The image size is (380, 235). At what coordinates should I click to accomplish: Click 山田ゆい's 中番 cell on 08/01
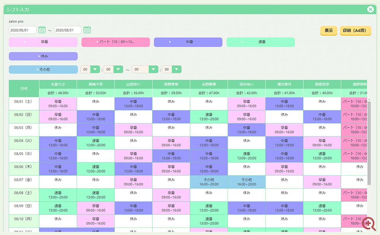[x=133, y=104]
